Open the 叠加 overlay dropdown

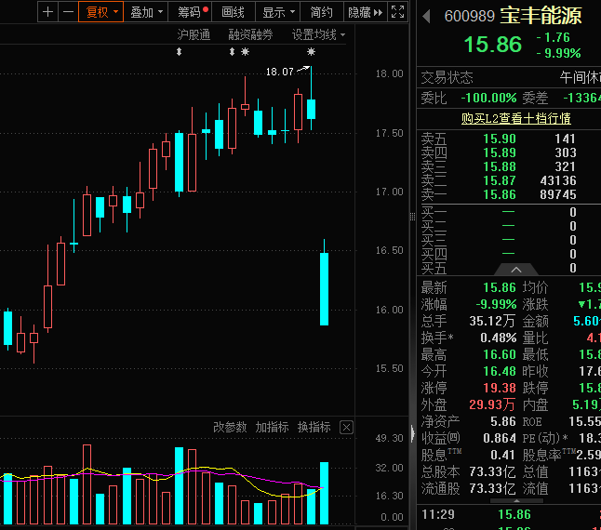146,12
